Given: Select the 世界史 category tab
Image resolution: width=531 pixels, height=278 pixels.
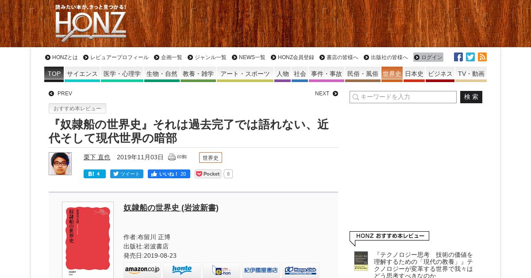Looking at the screenshot, I should (x=392, y=74).
